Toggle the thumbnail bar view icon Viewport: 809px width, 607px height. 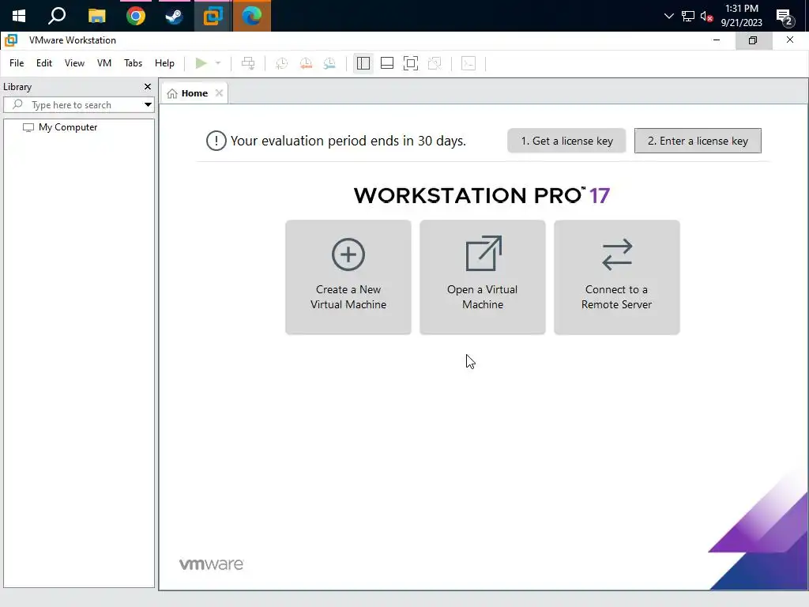point(387,63)
